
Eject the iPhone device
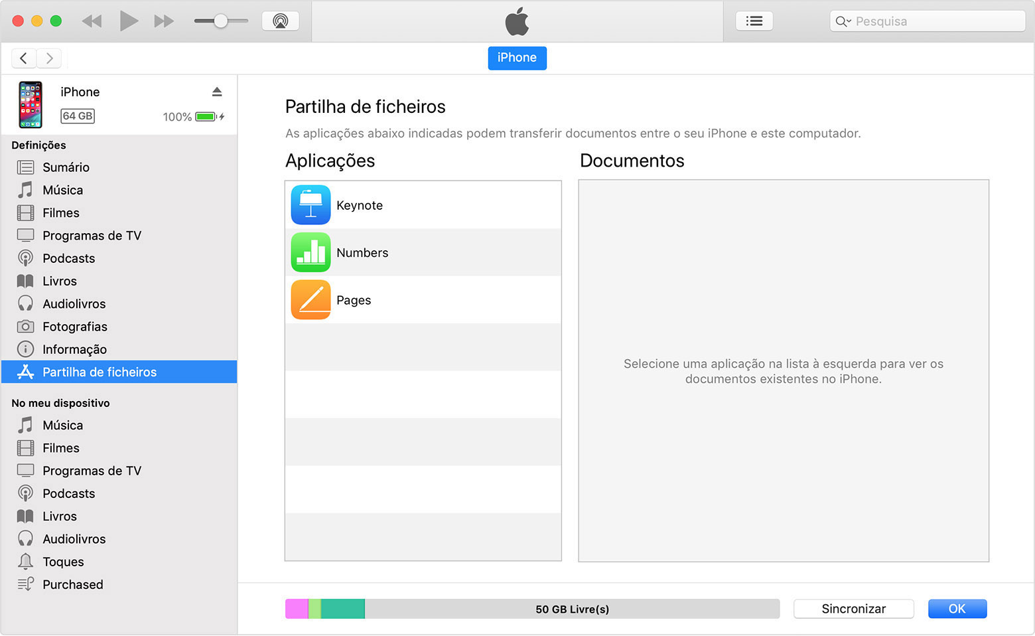pos(217,92)
